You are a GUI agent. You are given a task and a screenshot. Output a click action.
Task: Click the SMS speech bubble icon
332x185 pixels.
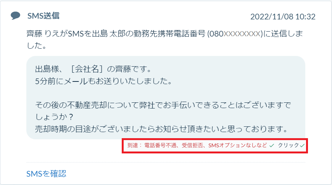16,16
